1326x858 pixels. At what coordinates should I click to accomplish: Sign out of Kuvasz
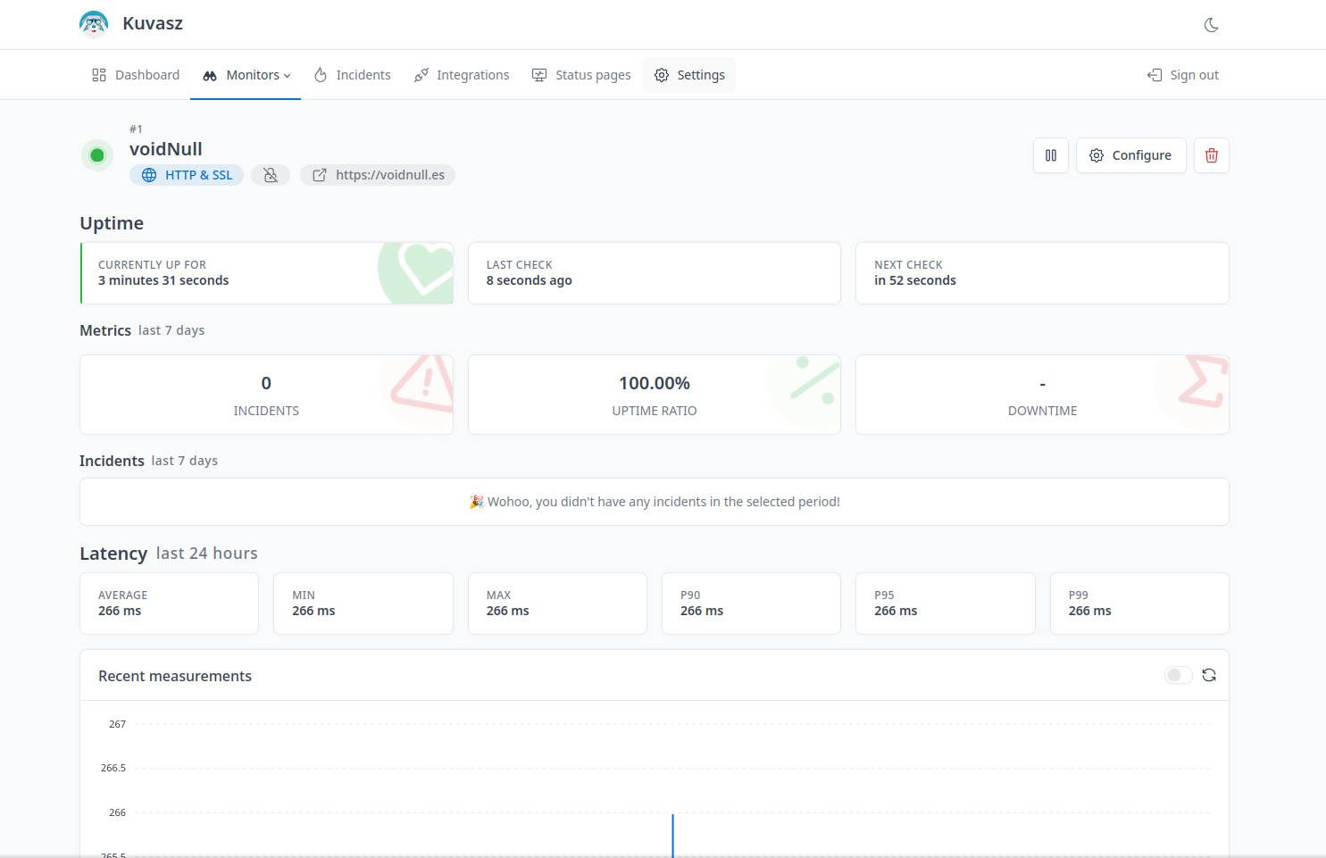tap(1183, 75)
